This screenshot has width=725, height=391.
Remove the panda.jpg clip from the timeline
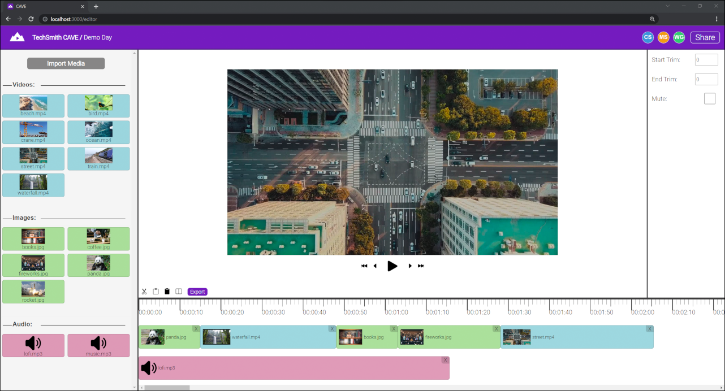pos(196,328)
